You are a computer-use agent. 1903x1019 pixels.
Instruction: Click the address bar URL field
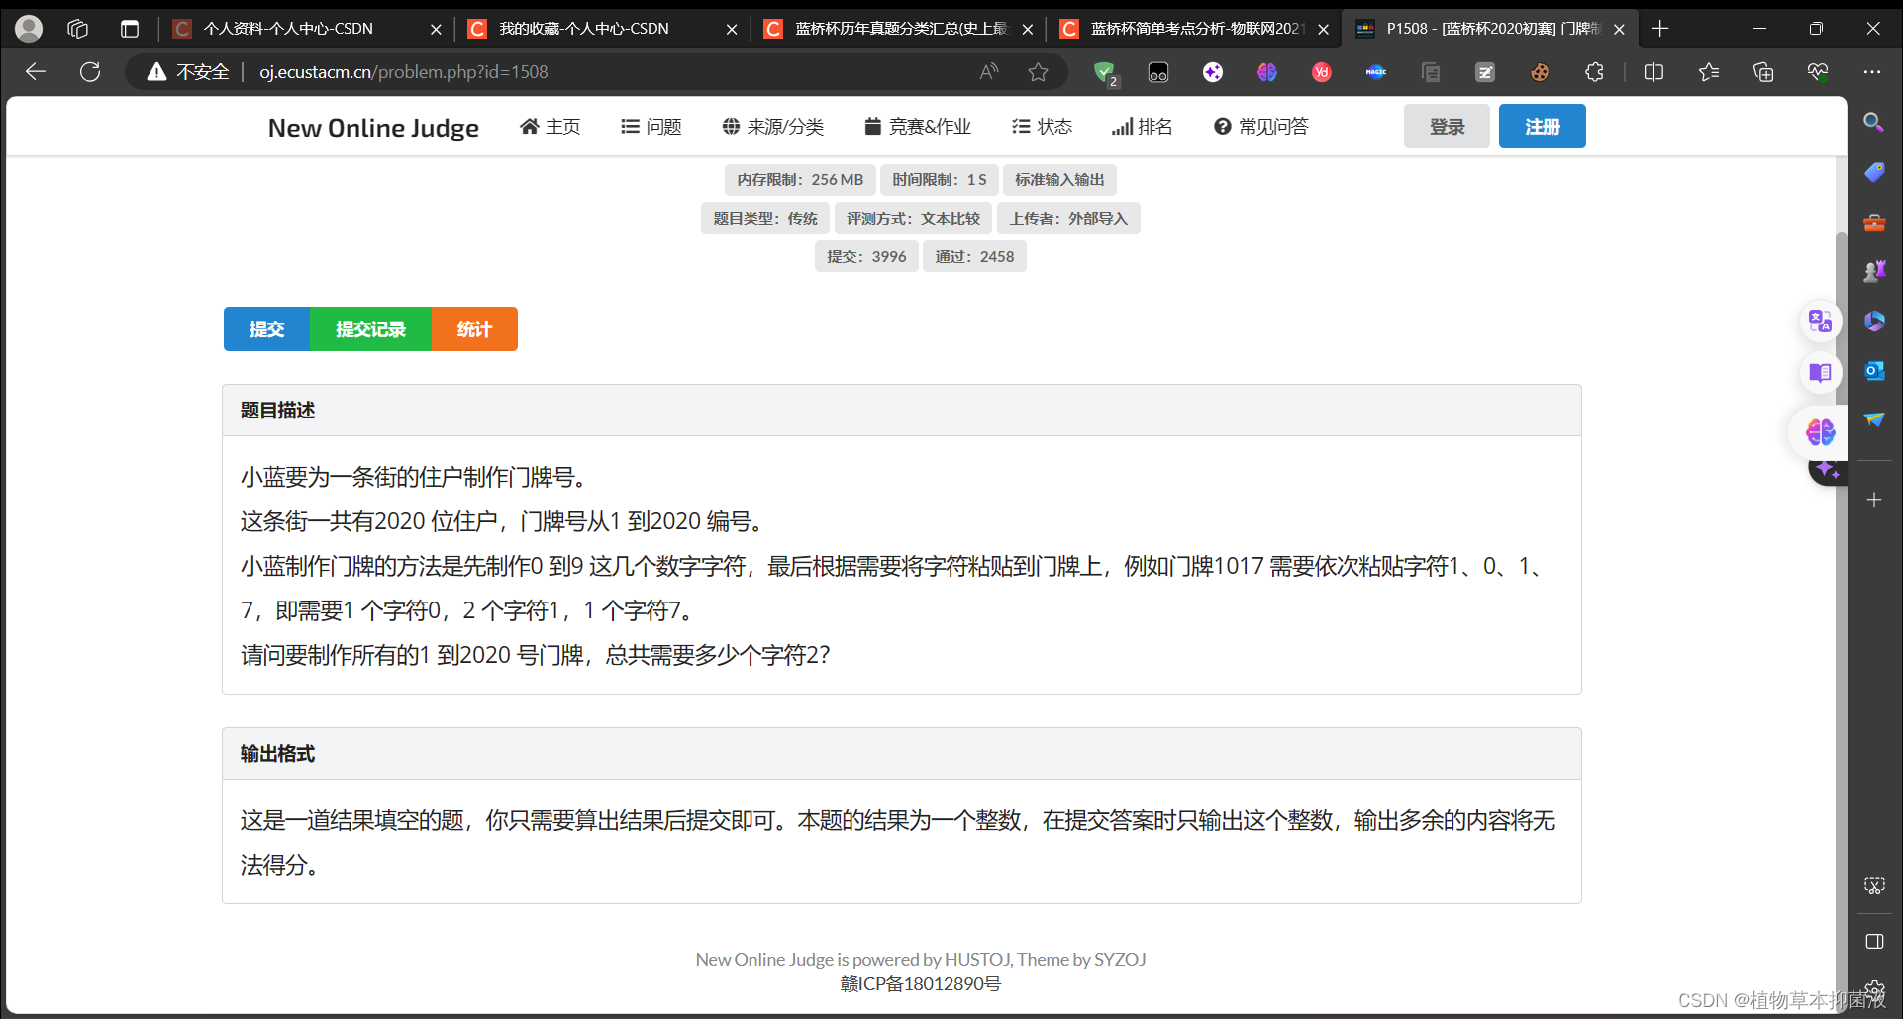594,72
